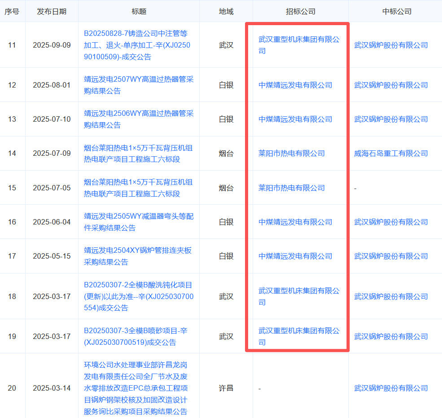Open 武汉锅炉股份有限公司 winner in row 18
Viewport: 442px width, 418px height.
(x=391, y=296)
